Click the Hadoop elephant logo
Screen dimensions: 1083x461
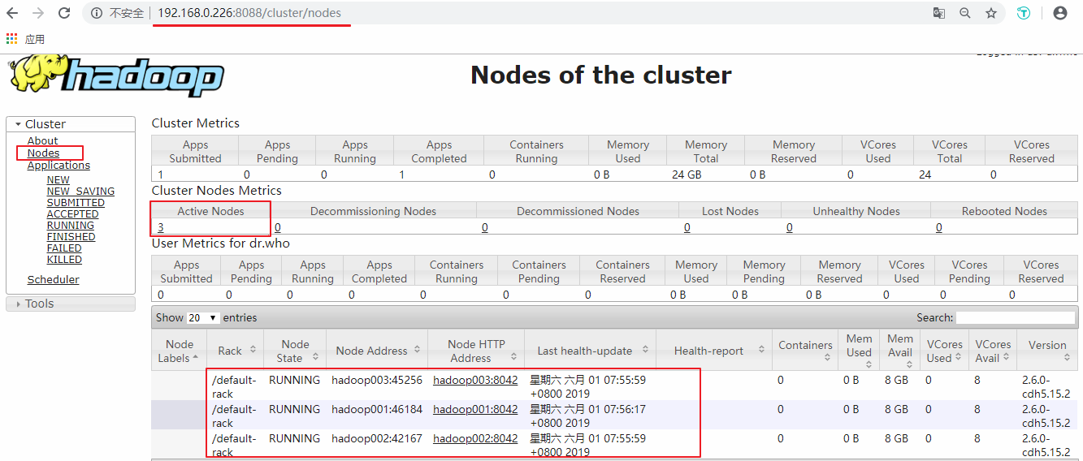click(x=116, y=75)
